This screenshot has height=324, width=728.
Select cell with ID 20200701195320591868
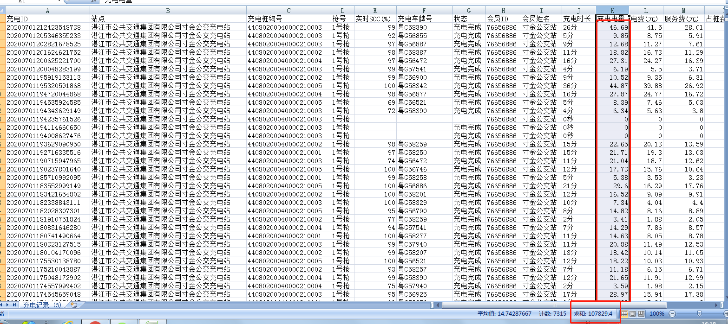tap(48, 86)
